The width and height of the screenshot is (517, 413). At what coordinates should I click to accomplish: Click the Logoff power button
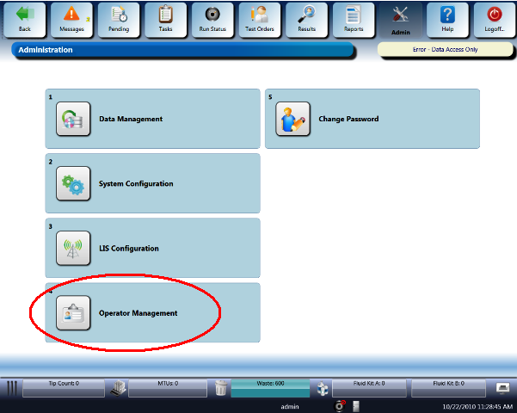click(x=494, y=19)
